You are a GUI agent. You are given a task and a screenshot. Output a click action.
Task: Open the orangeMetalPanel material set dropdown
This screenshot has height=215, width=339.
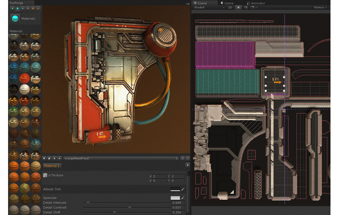coord(121,158)
